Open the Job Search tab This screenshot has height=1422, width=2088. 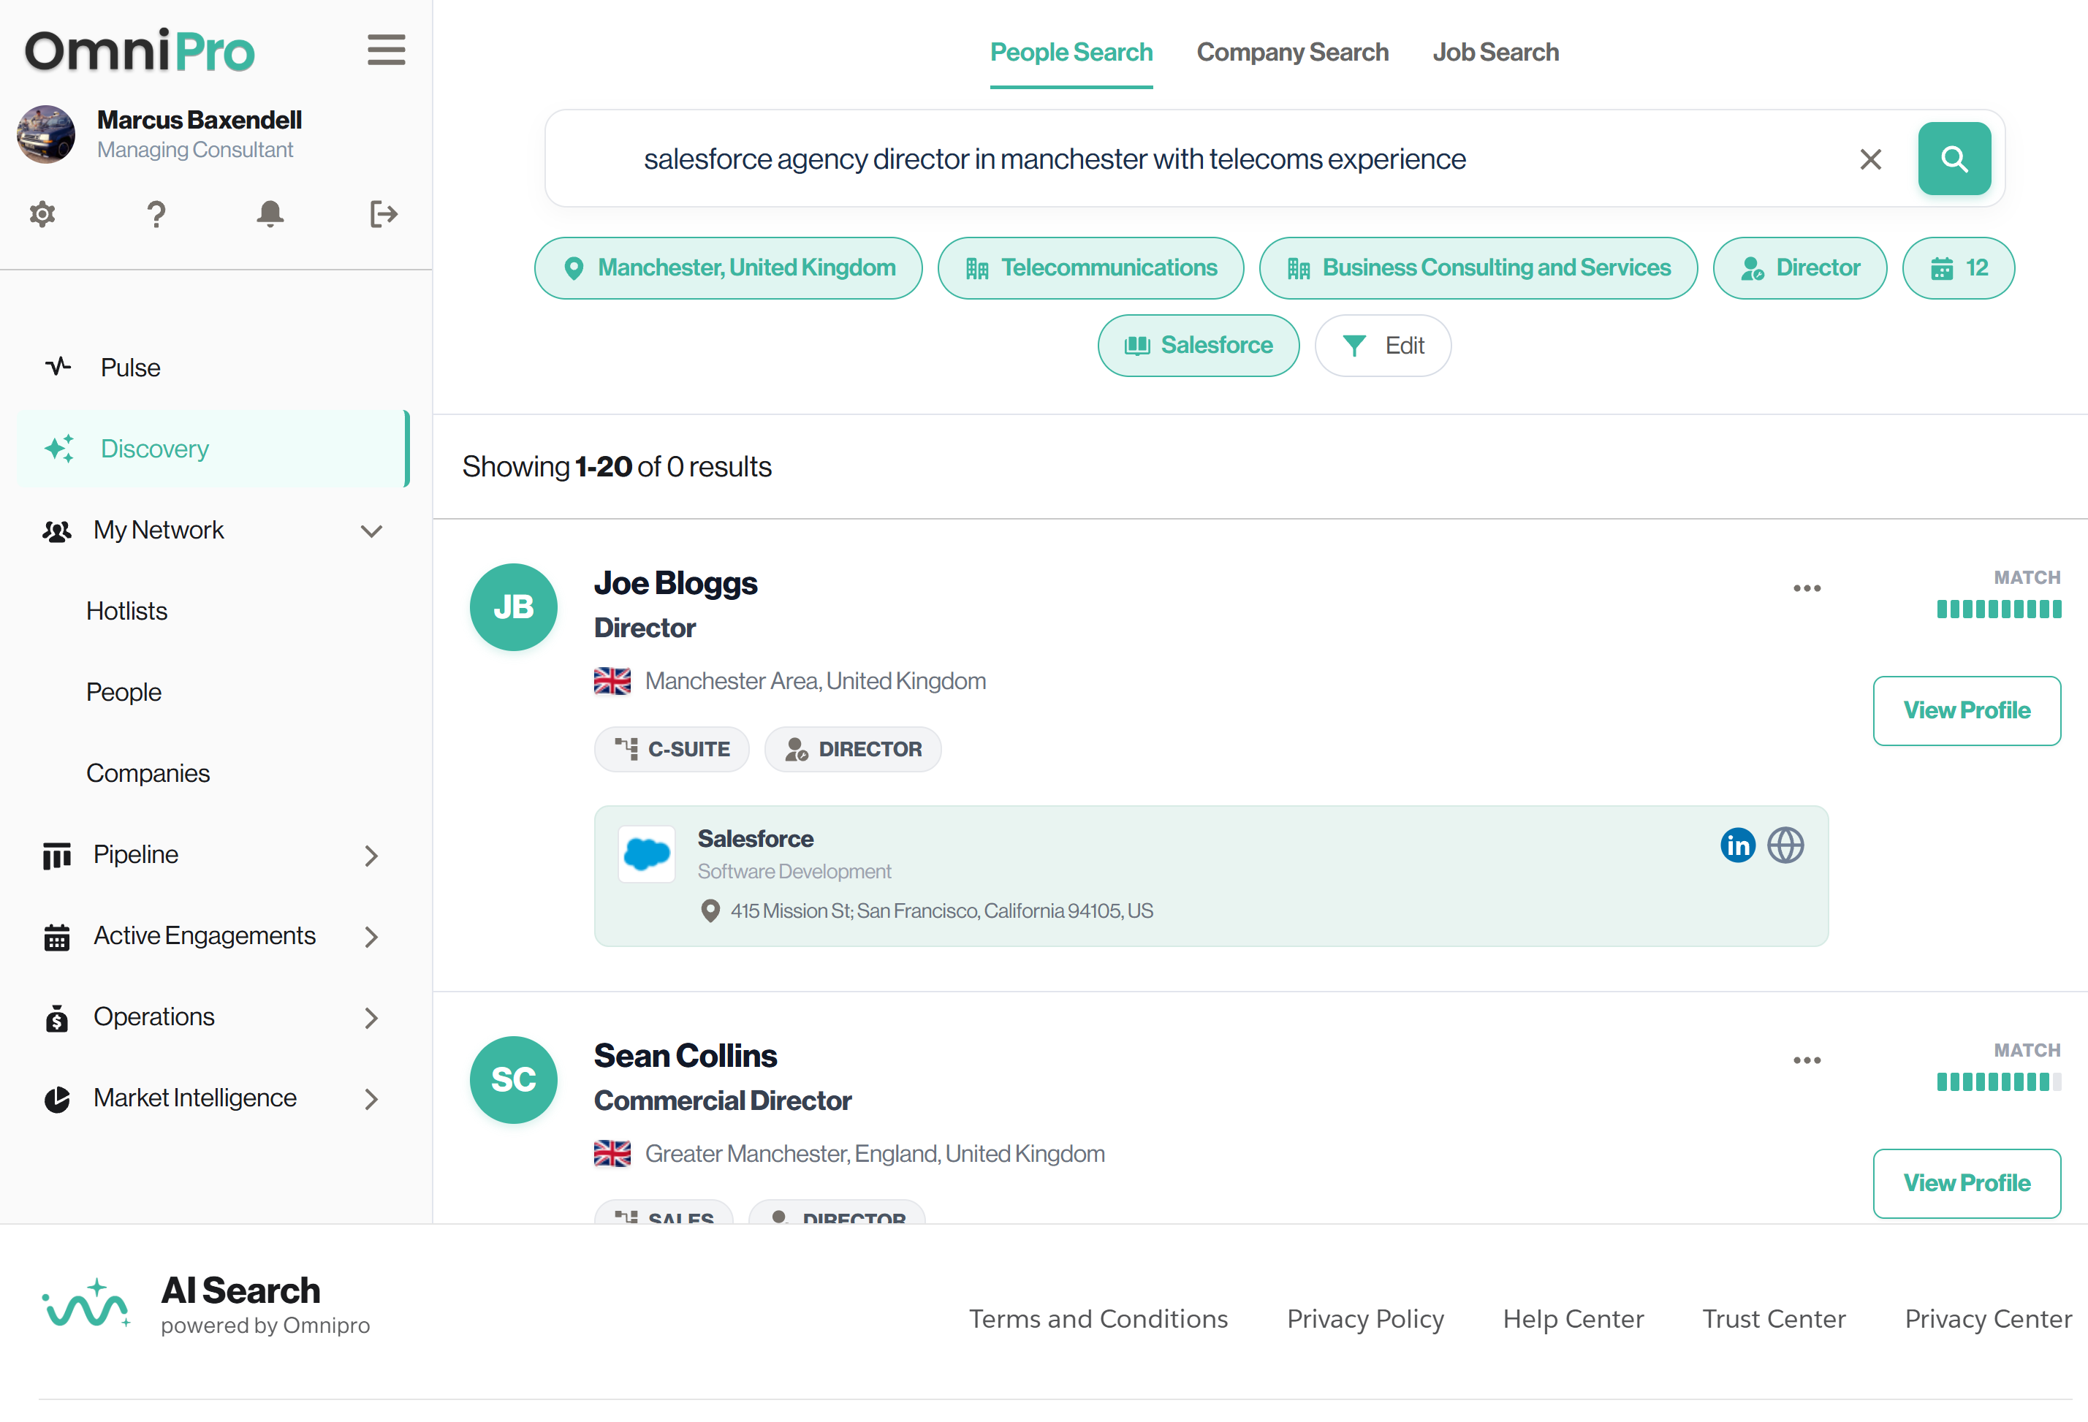1495,52
